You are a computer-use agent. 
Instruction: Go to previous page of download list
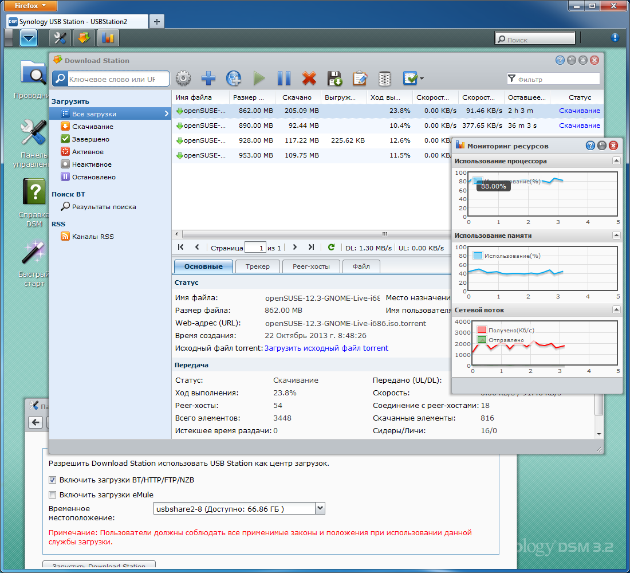coord(197,248)
